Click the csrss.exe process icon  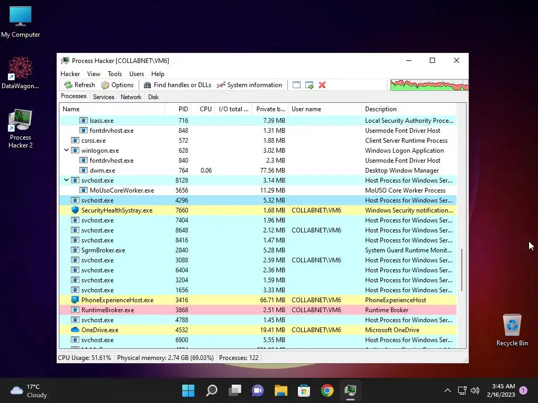pyautogui.click(x=75, y=140)
